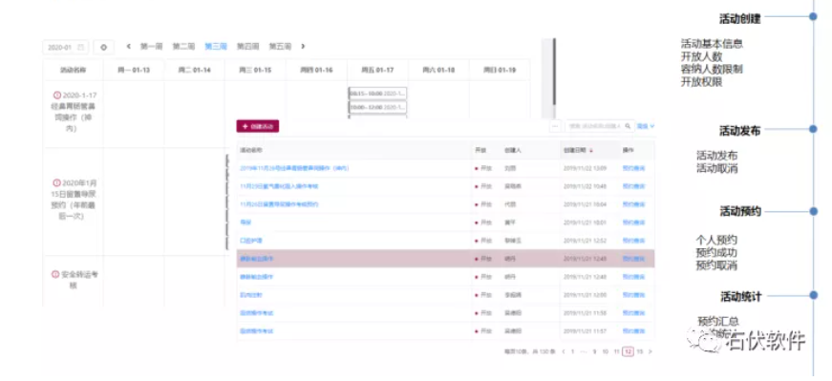Select the highlighted 第三周 tab

216,47
